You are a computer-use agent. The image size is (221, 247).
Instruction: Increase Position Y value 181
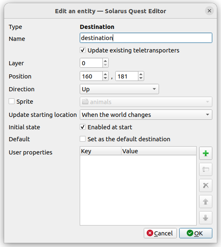pyautogui.click(x=141, y=74)
